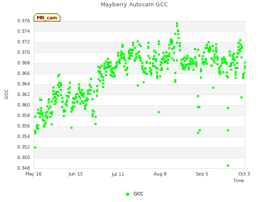Click the 0.370 y-axis value
Image resolution: width=270 pixels, height=202 pixels.
coord(24,52)
